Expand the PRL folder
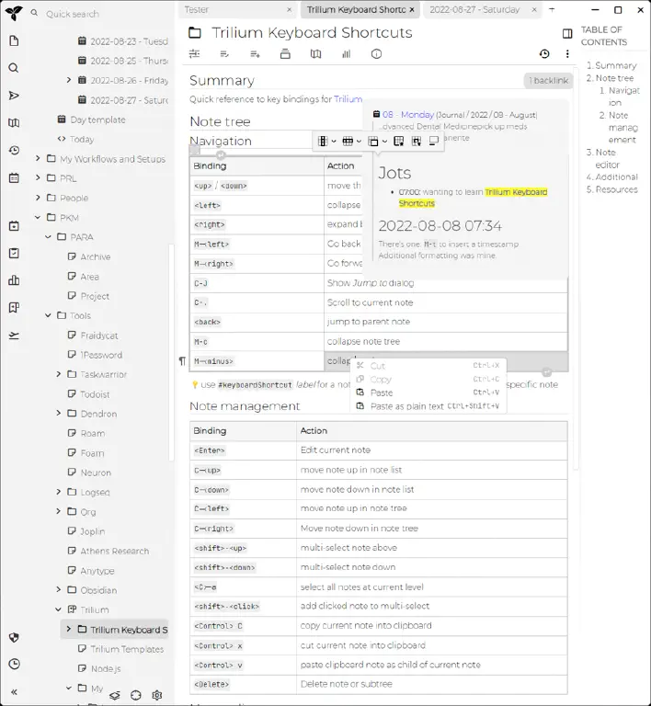Viewport: 651px width, 706px height. tap(38, 177)
